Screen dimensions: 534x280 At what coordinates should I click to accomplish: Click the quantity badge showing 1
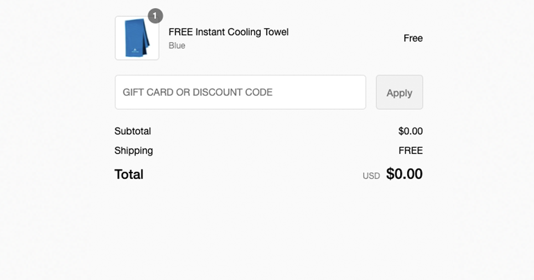pyautogui.click(x=155, y=16)
